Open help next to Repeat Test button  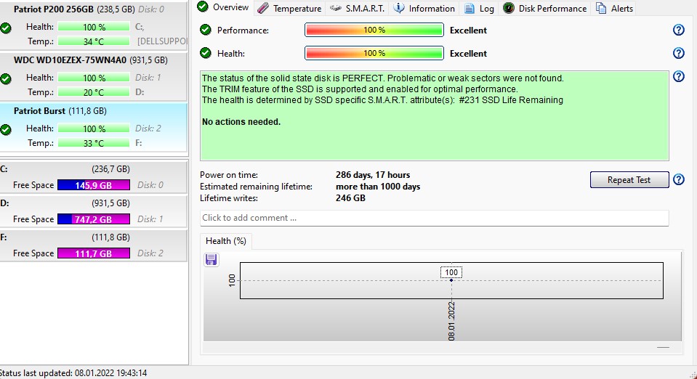(678, 179)
